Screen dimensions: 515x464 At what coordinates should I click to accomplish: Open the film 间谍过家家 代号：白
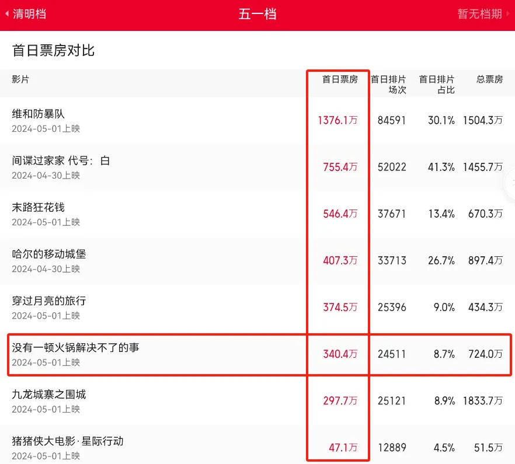61,161
